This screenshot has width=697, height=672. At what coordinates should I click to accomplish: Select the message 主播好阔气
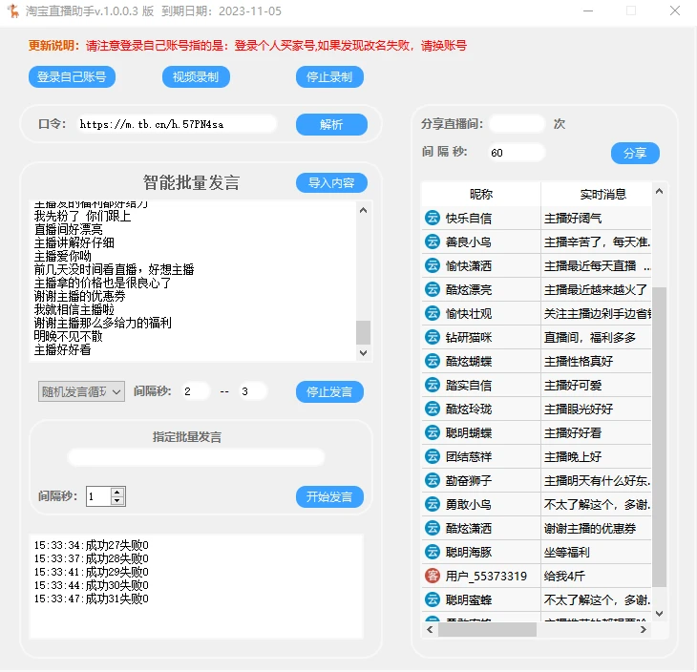pyautogui.click(x=573, y=219)
